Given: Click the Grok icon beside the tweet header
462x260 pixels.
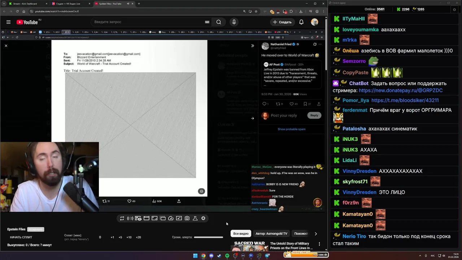Looking at the screenshot, I should click(315, 44).
